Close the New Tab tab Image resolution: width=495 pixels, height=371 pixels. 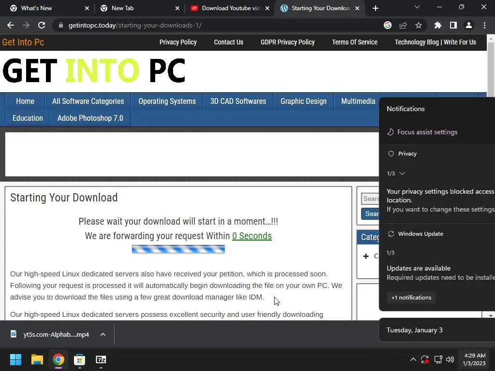(x=177, y=8)
